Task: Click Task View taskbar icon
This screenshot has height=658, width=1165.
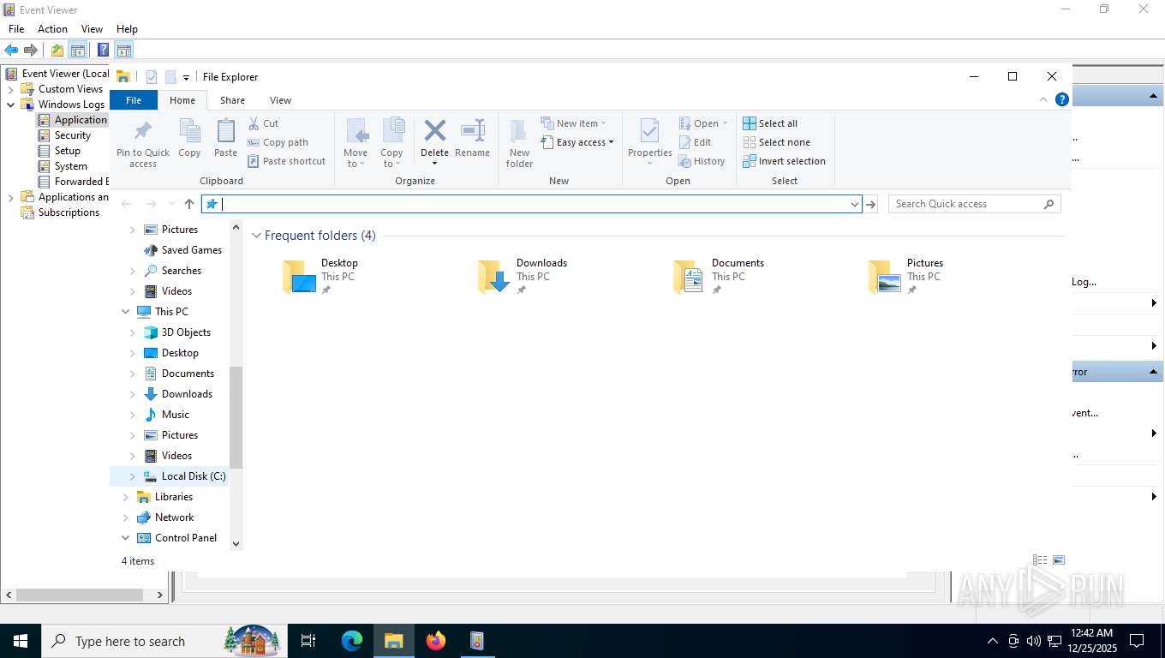Action: (308, 640)
